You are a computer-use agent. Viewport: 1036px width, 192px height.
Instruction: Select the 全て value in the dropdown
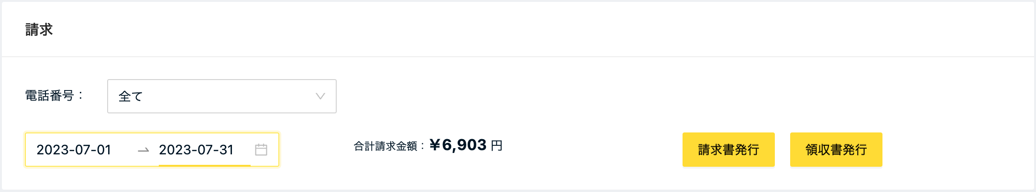(x=131, y=96)
